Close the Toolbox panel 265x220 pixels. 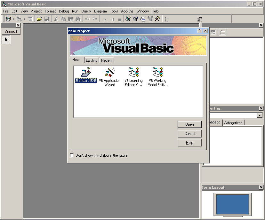[18, 25]
